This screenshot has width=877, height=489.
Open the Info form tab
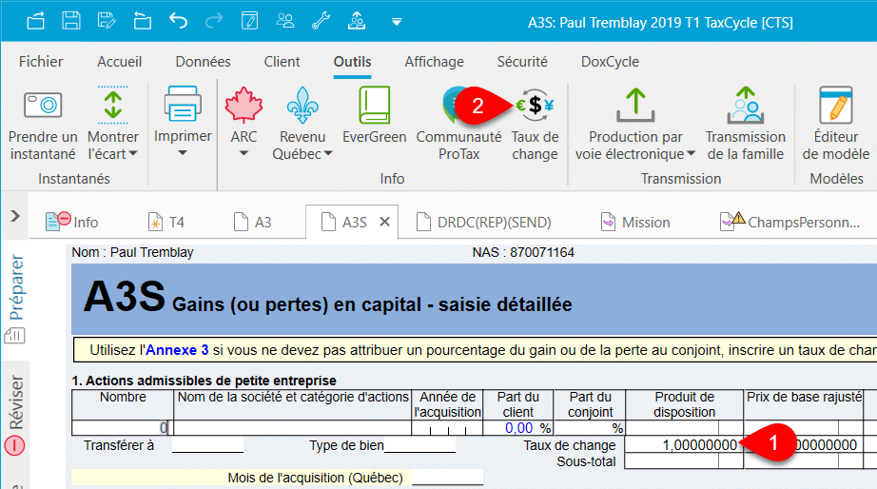click(71, 222)
